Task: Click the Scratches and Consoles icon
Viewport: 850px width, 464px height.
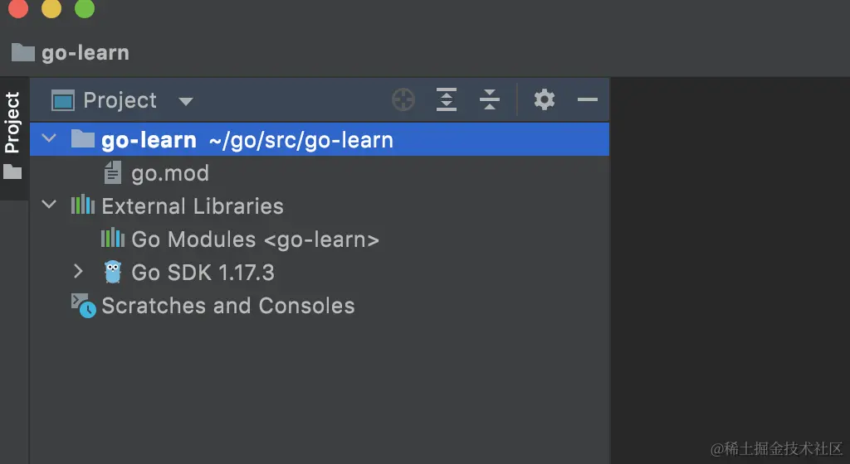Action: pos(83,306)
